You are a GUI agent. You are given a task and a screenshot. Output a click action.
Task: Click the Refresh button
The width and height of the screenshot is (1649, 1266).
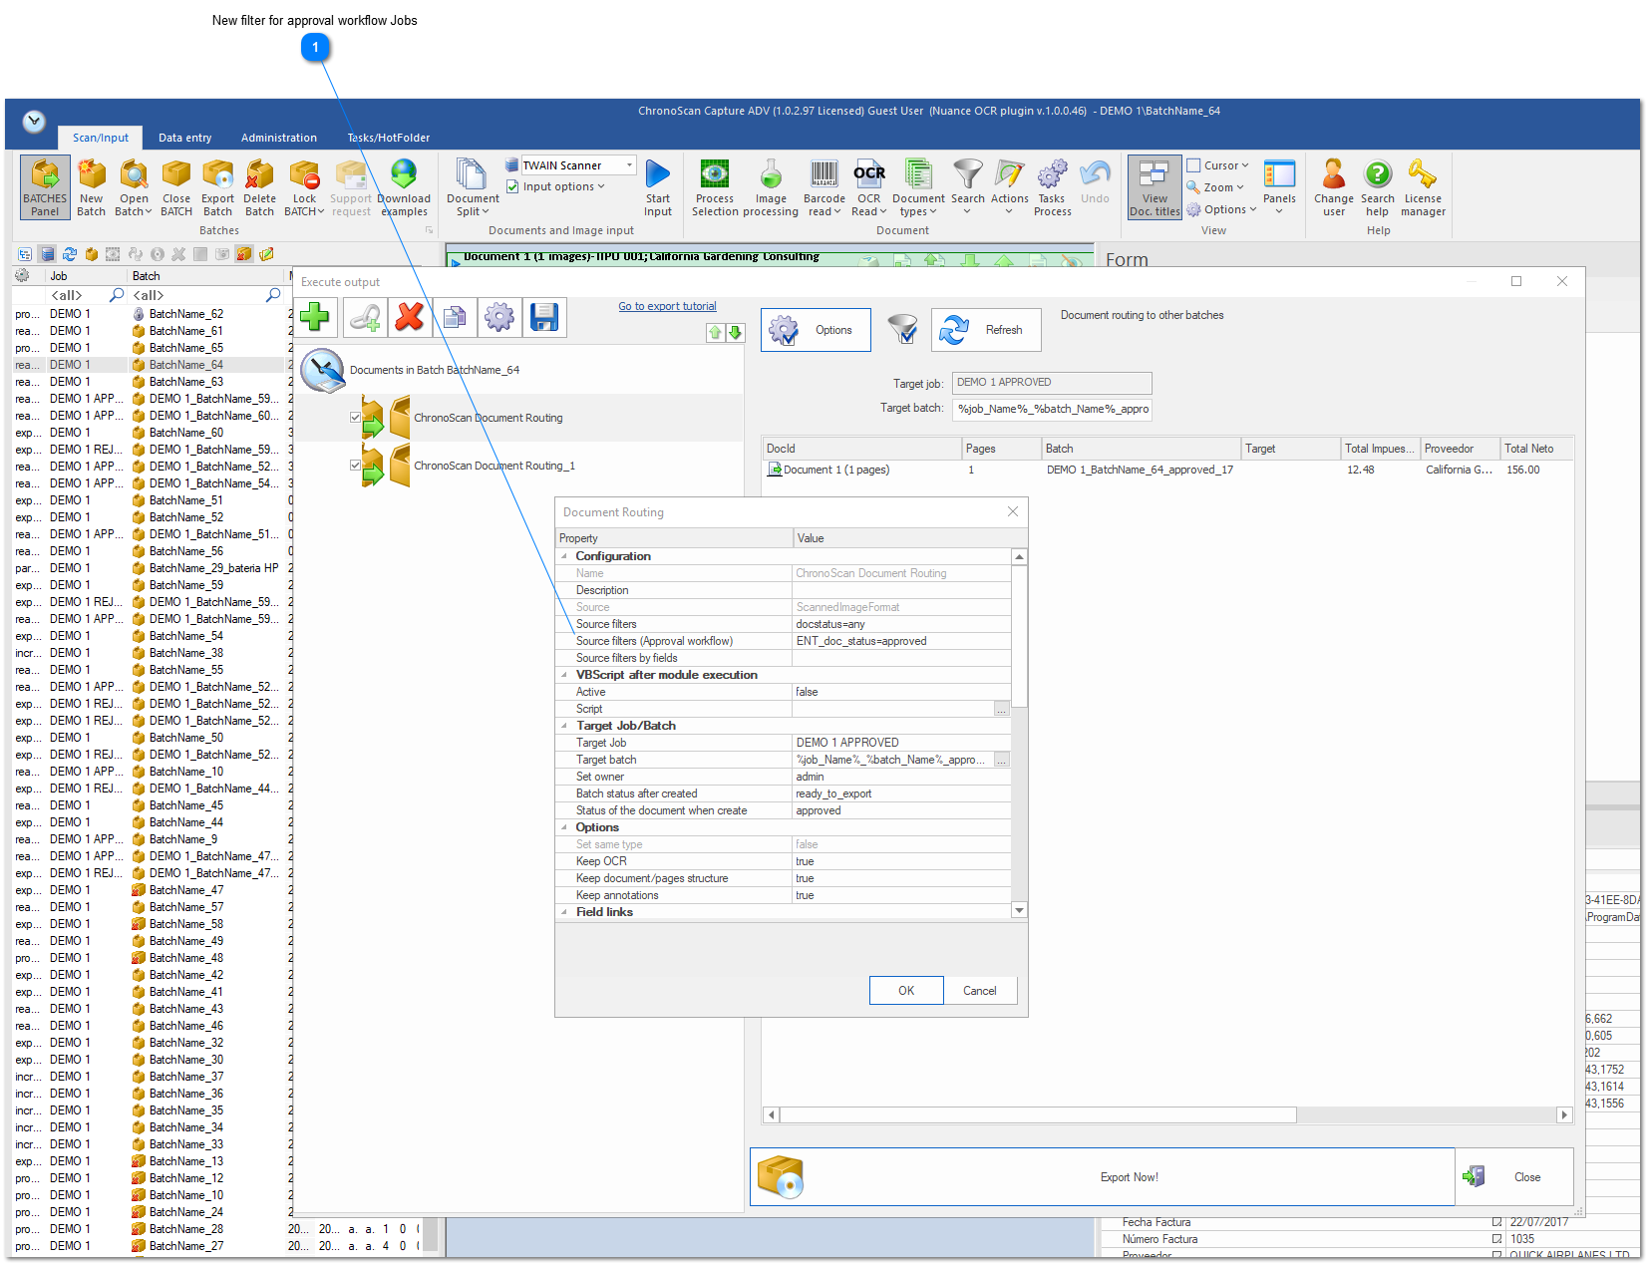(986, 330)
